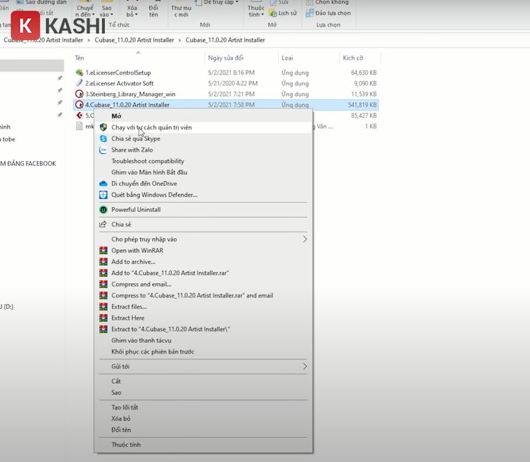Sort by the Ngày sửa đổi column header
The height and width of the screenshot is (462, 530).
point(241,57)
